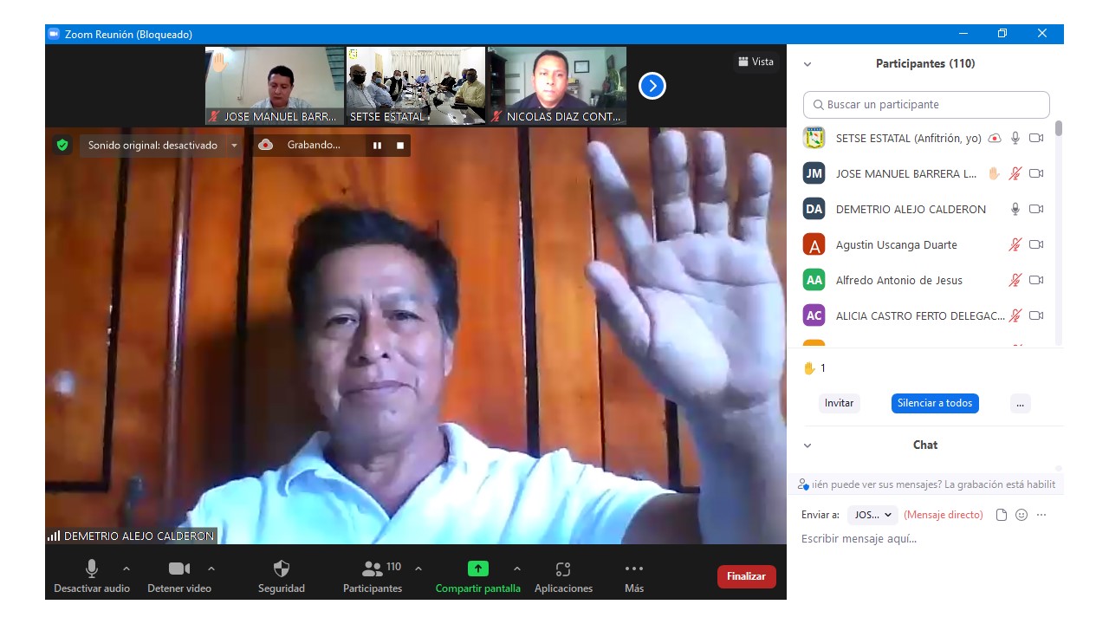Open chat more options ellipsis
The width and height of the screenshot is (1109, 624).
(x=1041, y=515)
